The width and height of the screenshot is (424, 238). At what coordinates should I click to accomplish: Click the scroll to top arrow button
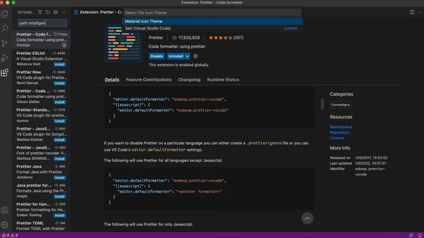(x=307, y=219)
